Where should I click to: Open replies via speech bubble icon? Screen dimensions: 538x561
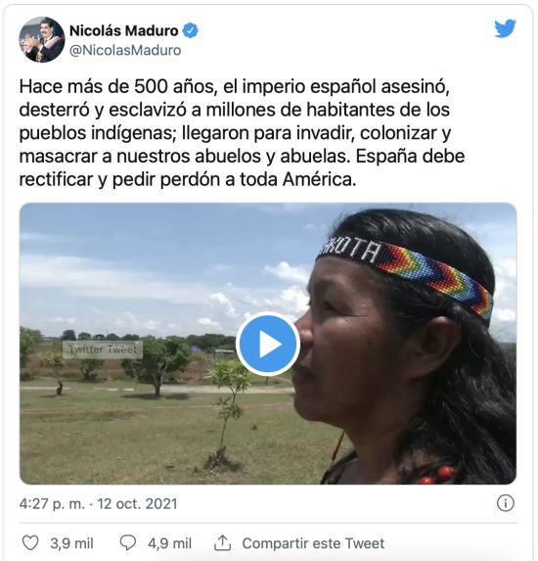coord(127,543)
